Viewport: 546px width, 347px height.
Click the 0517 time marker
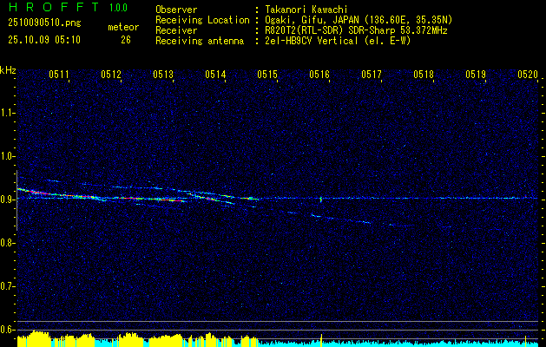pos(372,74)
